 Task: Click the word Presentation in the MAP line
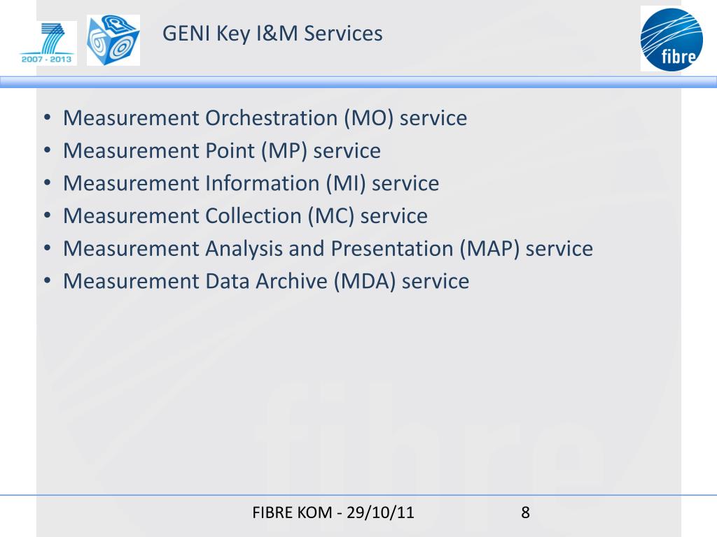(x=392, y=249)
